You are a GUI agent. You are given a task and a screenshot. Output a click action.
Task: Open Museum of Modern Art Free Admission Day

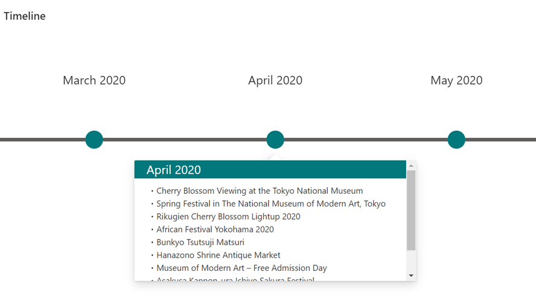coord(241,268)
